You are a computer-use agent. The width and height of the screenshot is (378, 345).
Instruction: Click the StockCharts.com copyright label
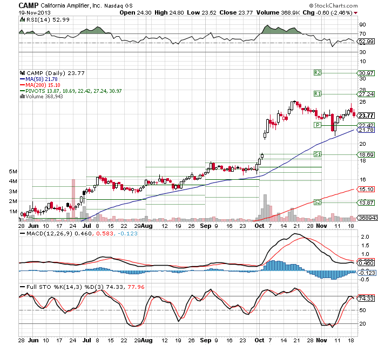(x=334, y=5)
